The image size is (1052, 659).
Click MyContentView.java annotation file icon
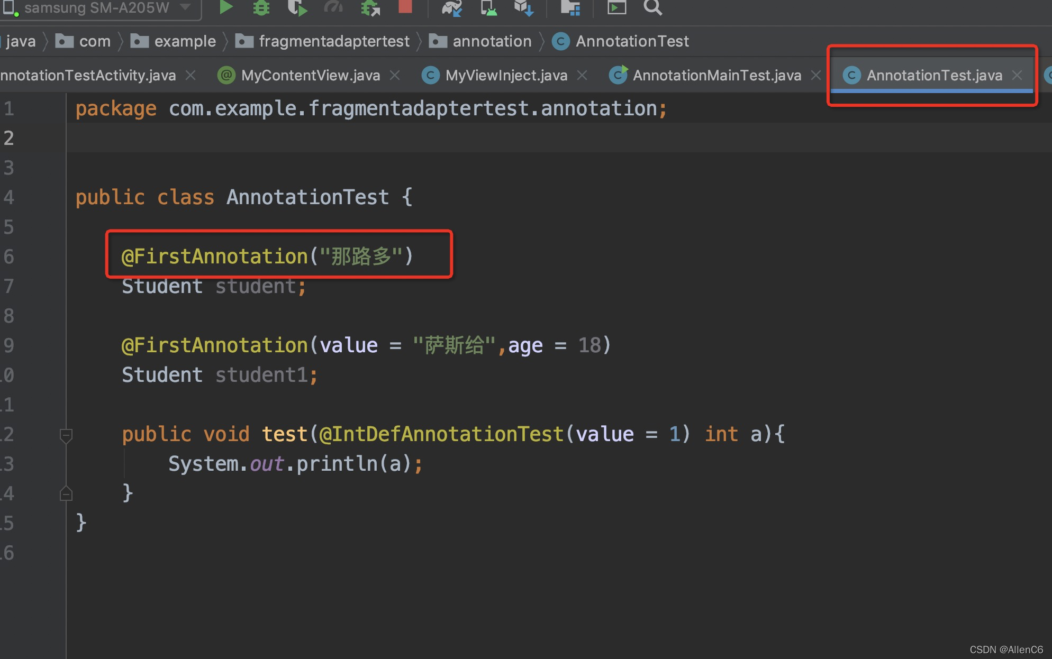coord(226,75)
